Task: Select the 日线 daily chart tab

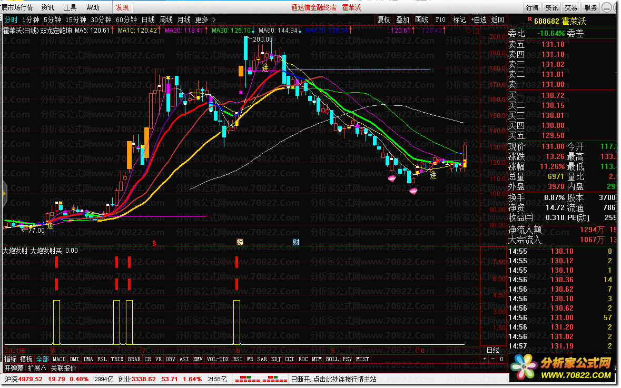Action: 147,20
